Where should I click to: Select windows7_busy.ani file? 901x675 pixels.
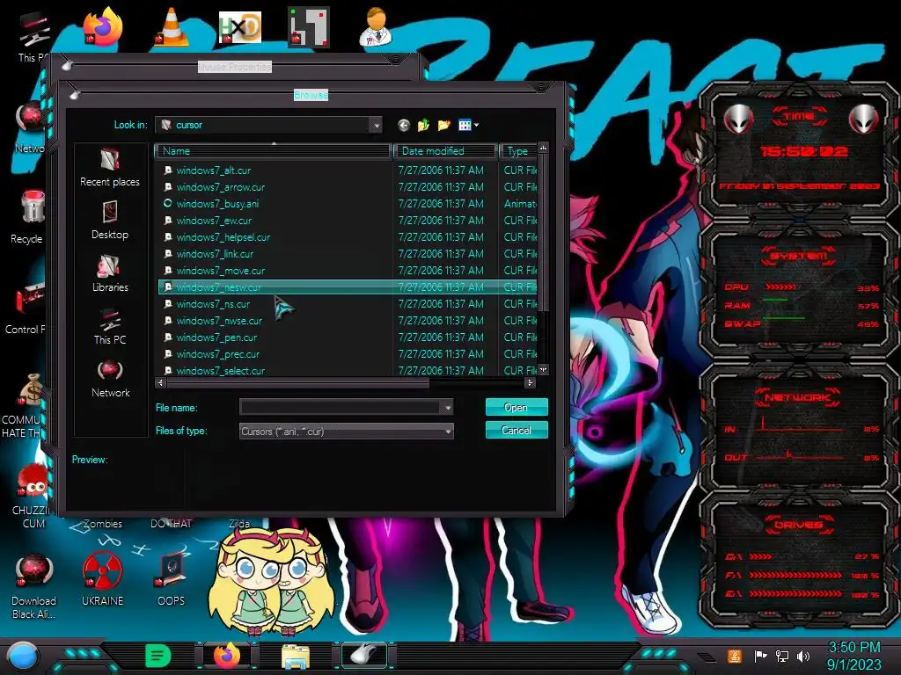(x=217, y=204)
